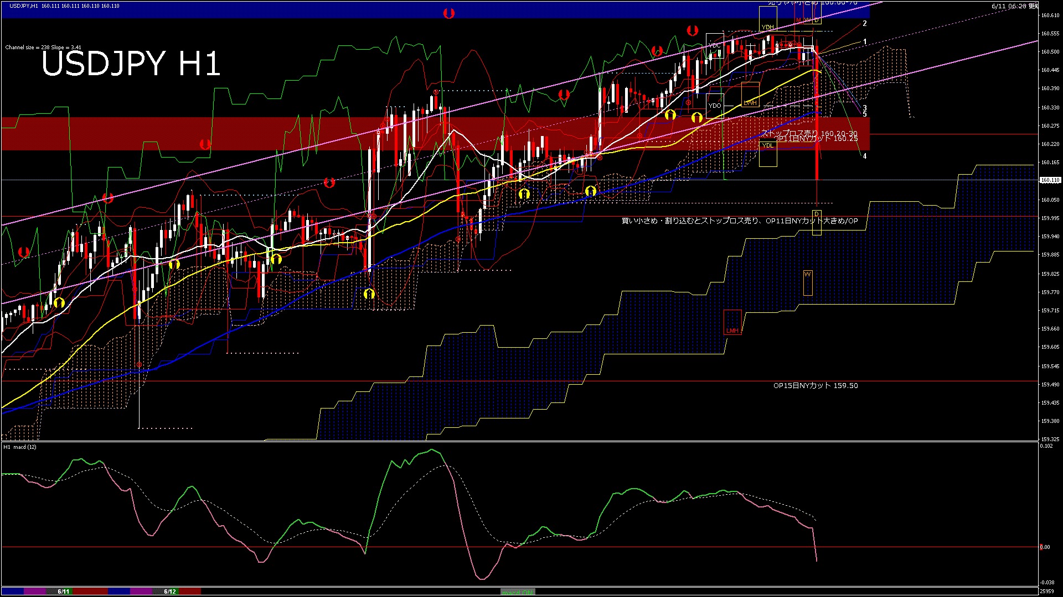Click current price tag 160.110 on axis
Image resolution: width=1063 pixels, height=597 pixels.
[x=1050, y=180]
